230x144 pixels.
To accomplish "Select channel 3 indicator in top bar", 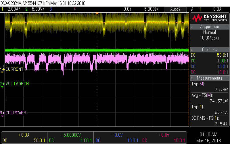I will coord(51,9).
